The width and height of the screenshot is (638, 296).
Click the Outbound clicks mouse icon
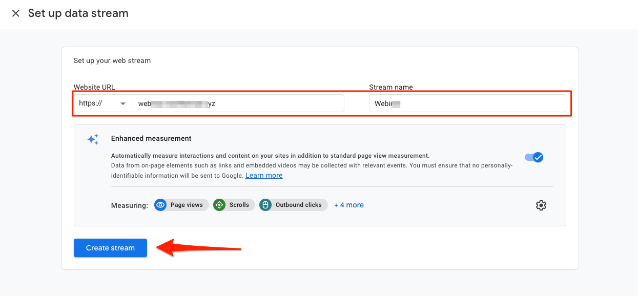point(265,205)
